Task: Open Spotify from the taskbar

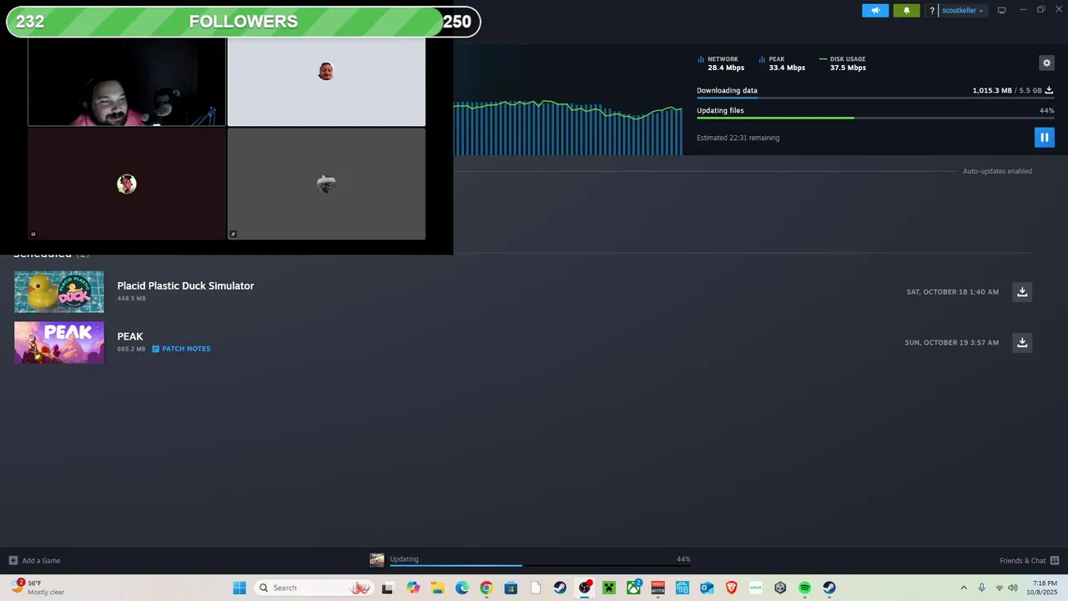Action: 804,588
